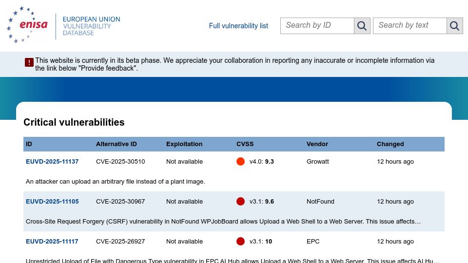The height and width of the screenshot is (263, 468).
Task: Click the NotFound vendor cell
Action: pyautogui.click(x=320, y=202)
